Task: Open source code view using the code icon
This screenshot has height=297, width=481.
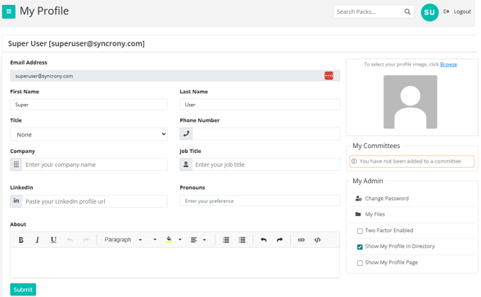Action: pyautogui.click(x=317, y=240)
